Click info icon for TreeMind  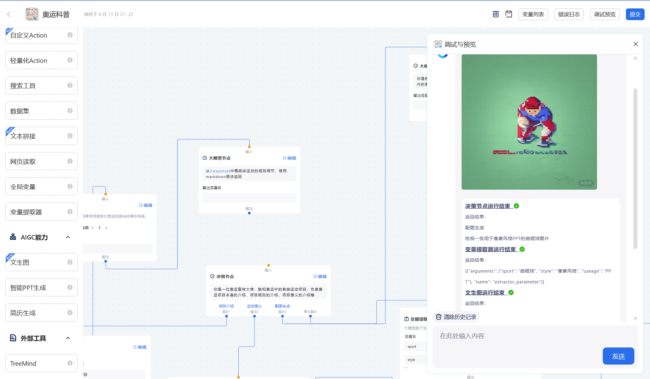coord(70,363)
